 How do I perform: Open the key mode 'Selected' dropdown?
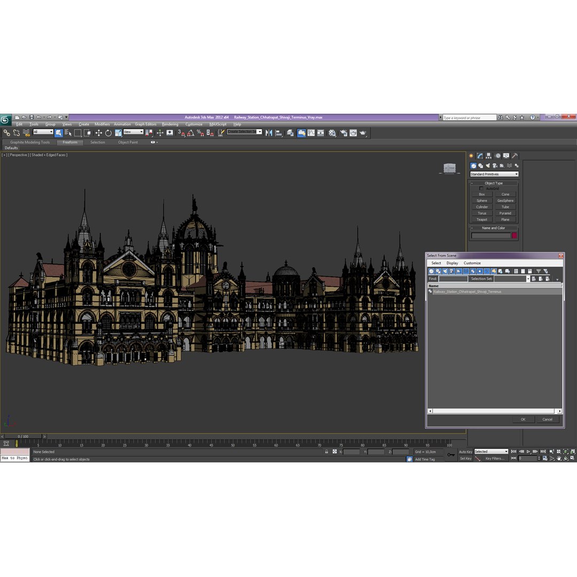pos(491,451)
